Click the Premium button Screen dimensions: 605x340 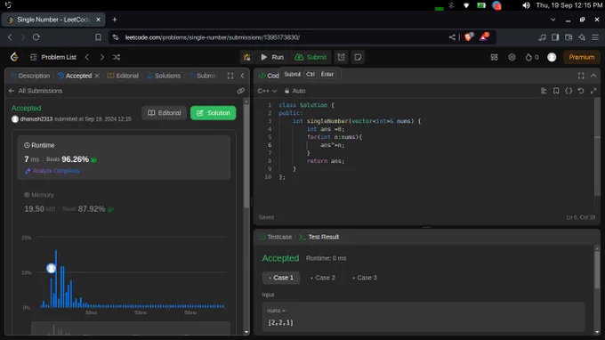[582, 57]
